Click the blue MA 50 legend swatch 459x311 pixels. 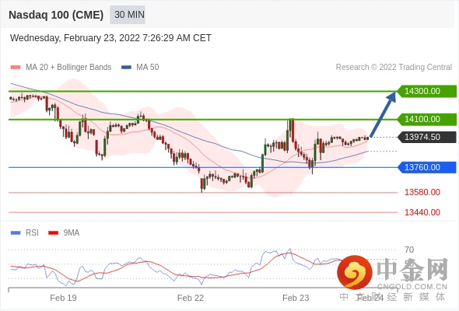[126, 68]
